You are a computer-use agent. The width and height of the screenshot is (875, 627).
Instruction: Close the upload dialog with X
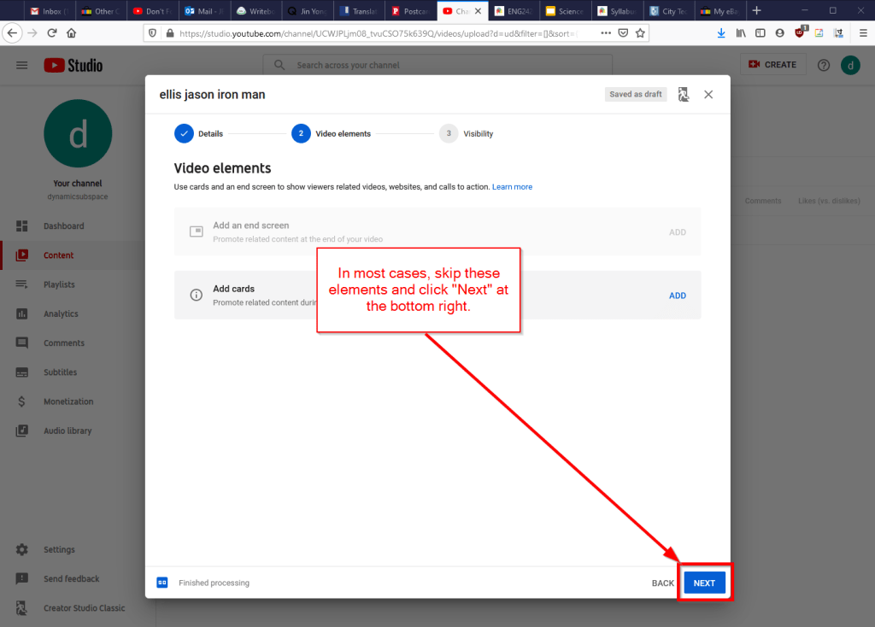coord(708,95)
